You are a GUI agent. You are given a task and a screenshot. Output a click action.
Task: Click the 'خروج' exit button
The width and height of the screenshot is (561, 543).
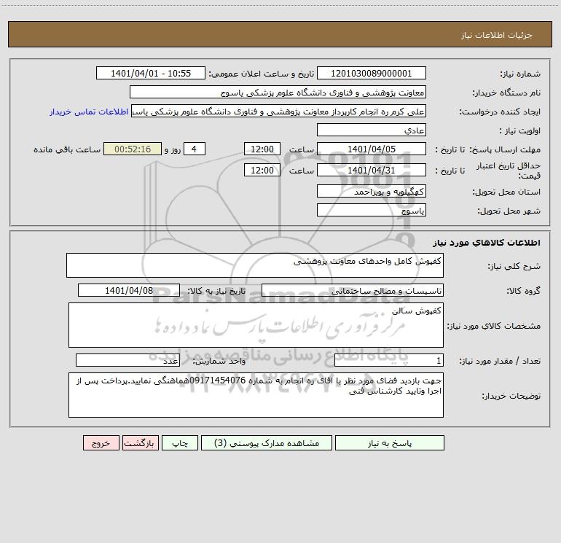(101, 442)
